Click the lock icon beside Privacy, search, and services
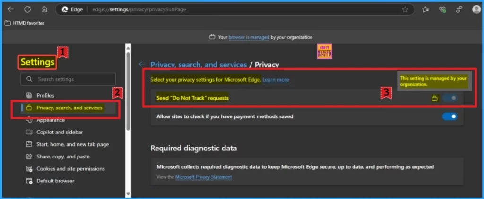 click(29, 108)
